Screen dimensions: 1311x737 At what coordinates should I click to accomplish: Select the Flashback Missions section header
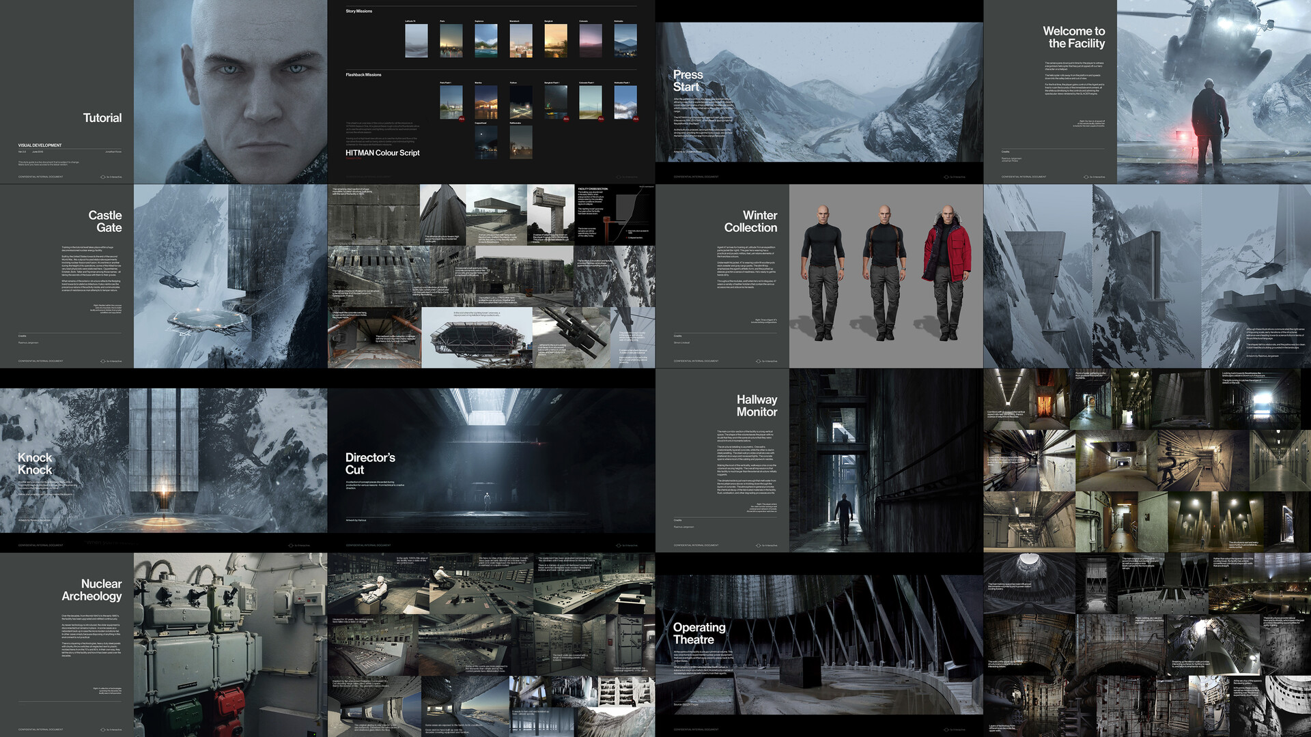[363, 75]
